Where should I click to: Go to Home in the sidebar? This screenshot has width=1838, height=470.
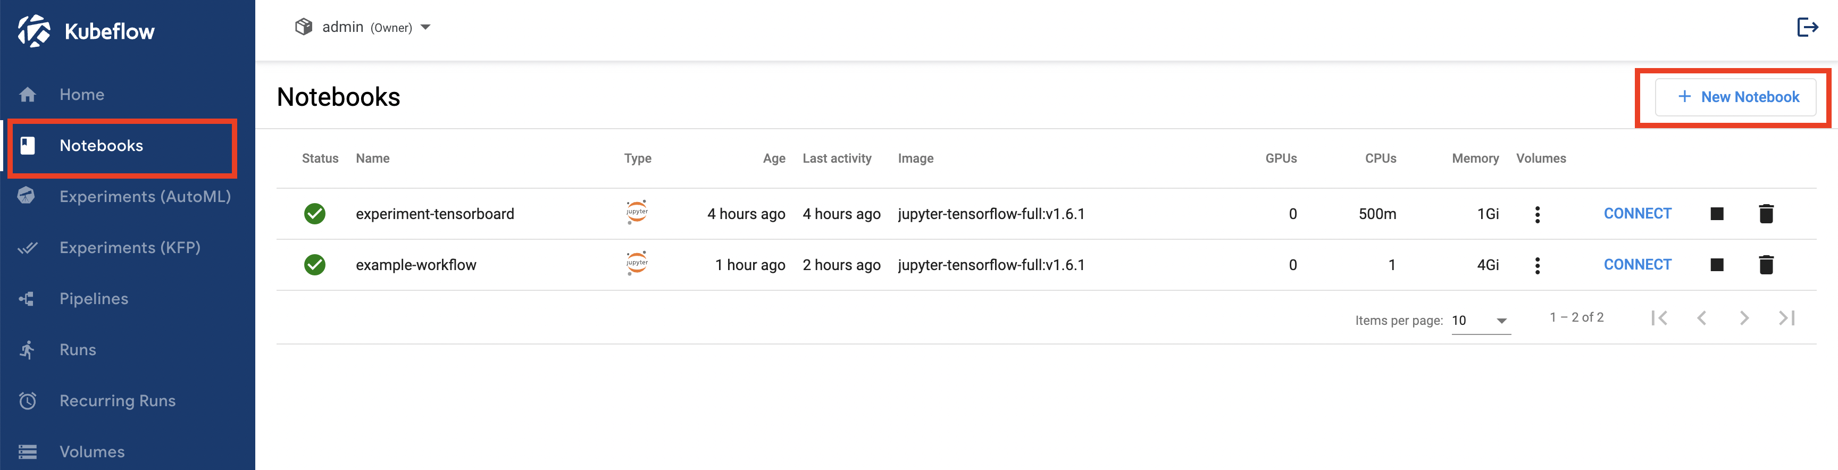coord(81,94)
